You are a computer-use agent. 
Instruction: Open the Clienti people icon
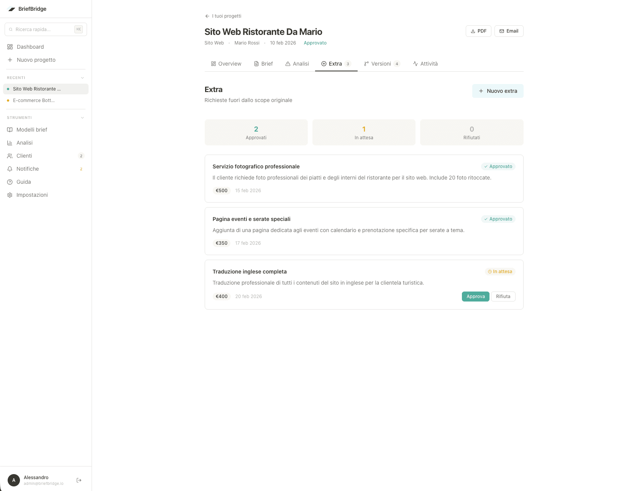pos(10,156)
